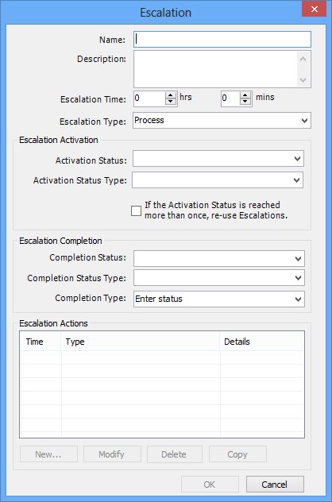Screen dimensions: 332x502
Task: Sort by the Type column header
Action: 141,342
